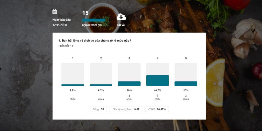Select rating 2 bar in chart
The image size is (262, 131).
click(101, 75)
